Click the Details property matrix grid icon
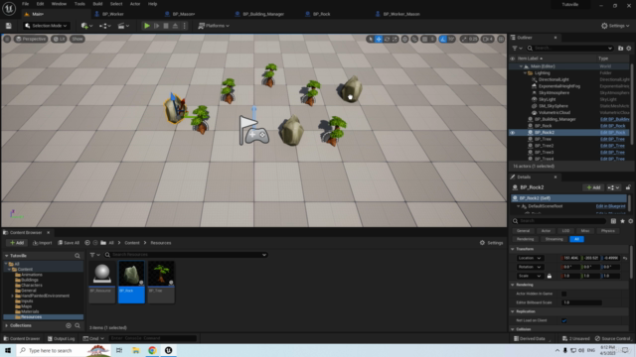This screenshot has height=357, width=636. point(613,221)
